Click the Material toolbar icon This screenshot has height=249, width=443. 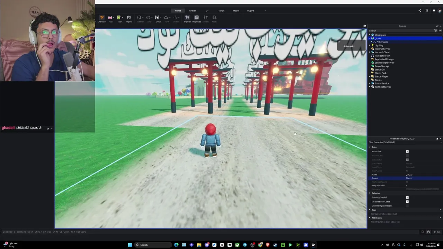click(x=139, y=18)
